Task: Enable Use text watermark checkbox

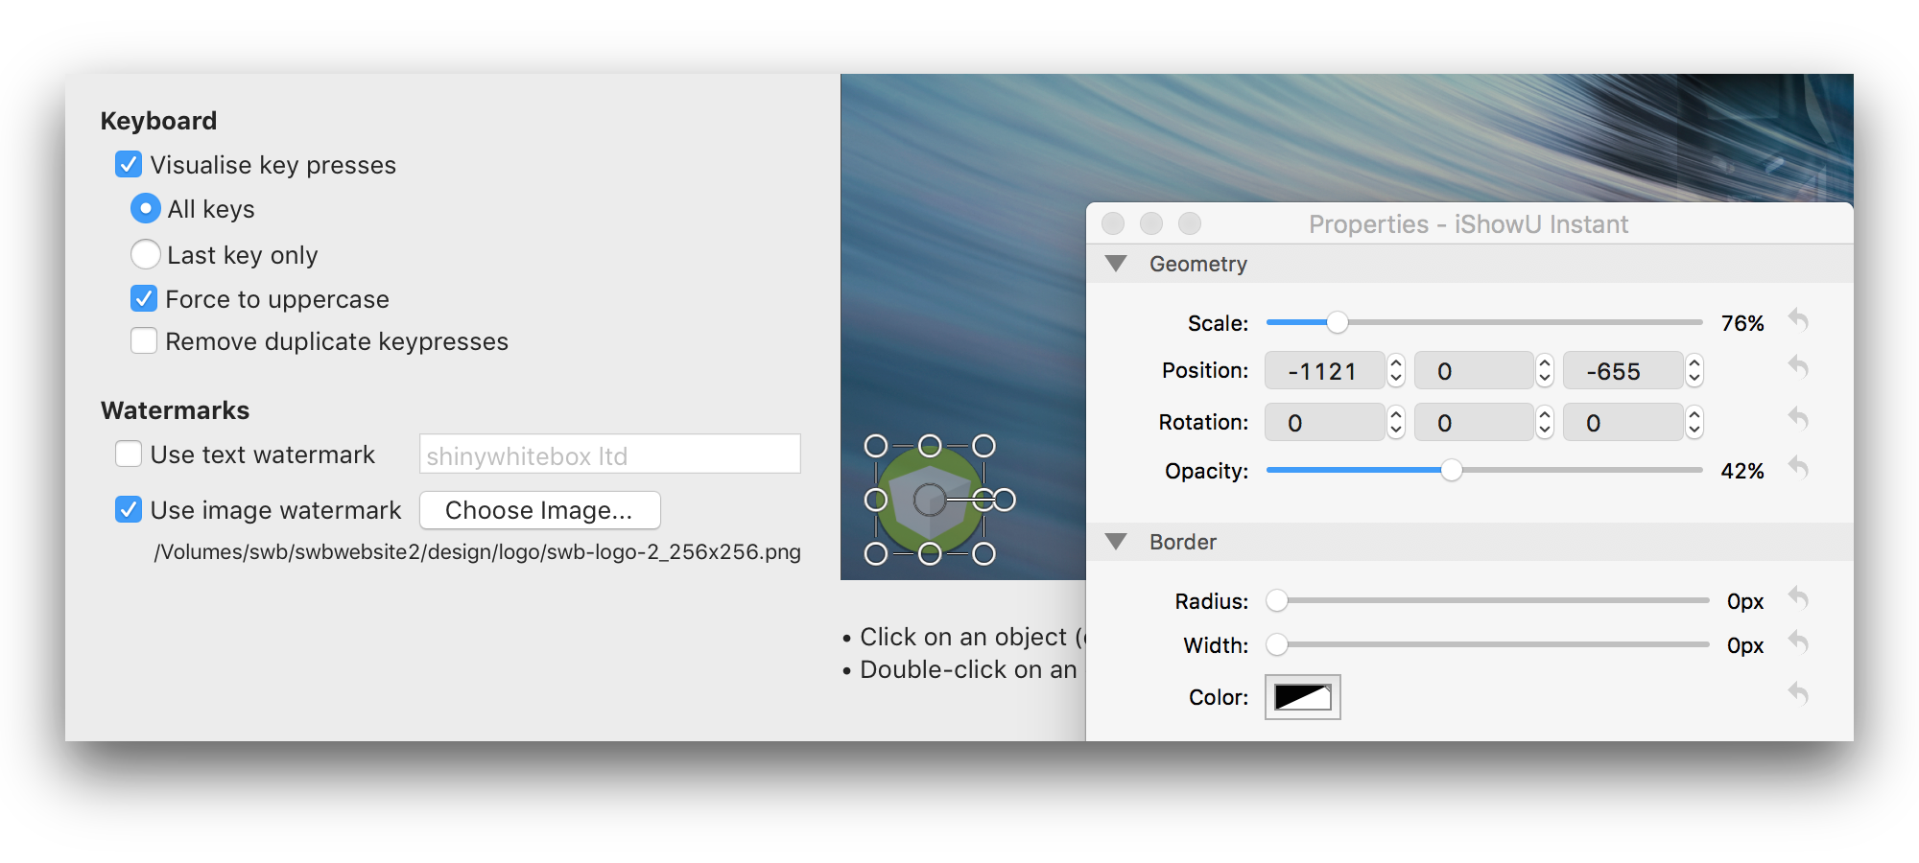Action: coord(129,454)
